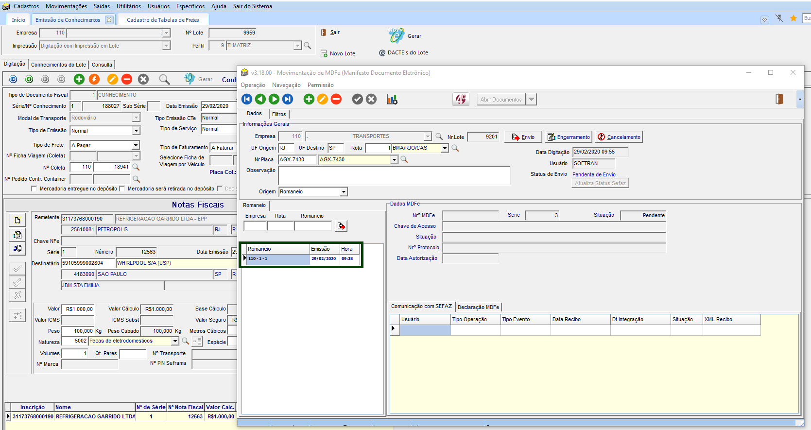Open the Nr.Placa AGX-7430 dropdown
811x430 pixels.
(394, 159)
